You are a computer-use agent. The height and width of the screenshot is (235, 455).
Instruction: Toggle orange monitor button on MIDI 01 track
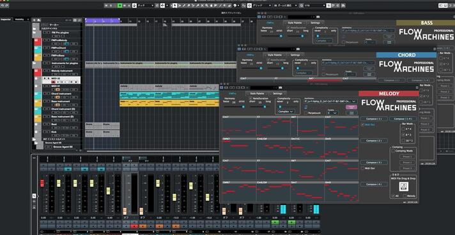pyautogui.click(x=58, y=90)
